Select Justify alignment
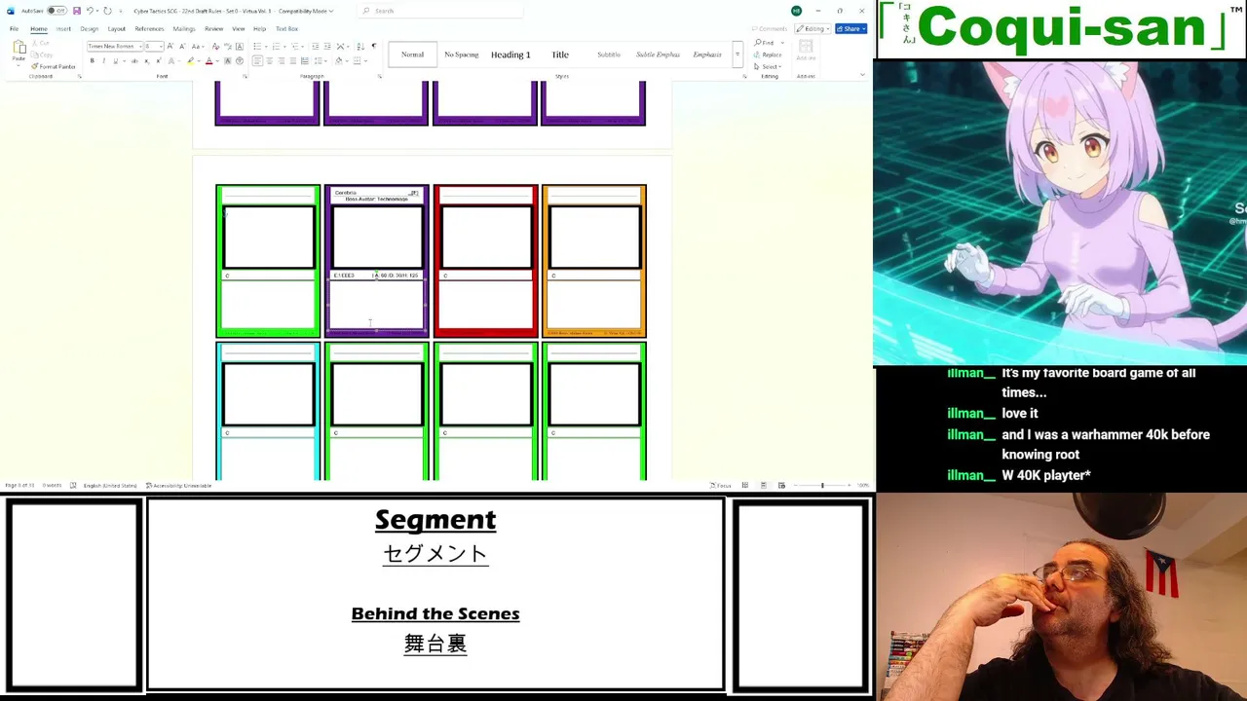This screenshot has height=701, width=1247. (293, 60)
